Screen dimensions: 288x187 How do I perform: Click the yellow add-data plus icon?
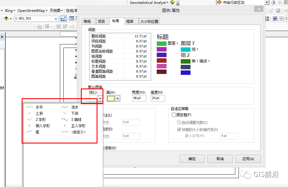(6, 18)
